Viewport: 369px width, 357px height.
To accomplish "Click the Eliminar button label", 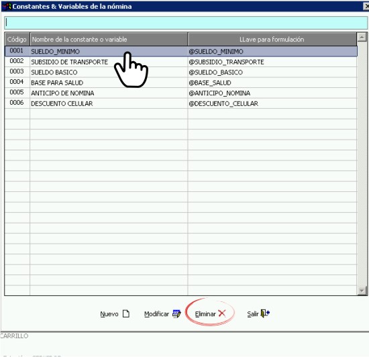I will pos(205,314).
